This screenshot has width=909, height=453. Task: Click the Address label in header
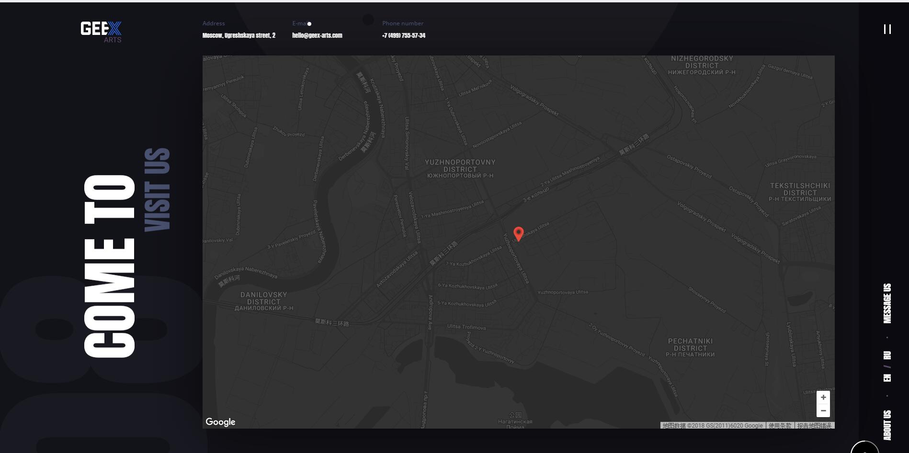point(214,23)
